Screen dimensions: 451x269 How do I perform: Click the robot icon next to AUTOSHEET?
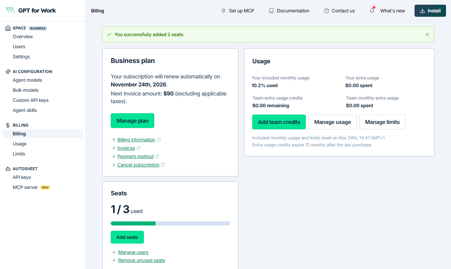tap(8, 169)
